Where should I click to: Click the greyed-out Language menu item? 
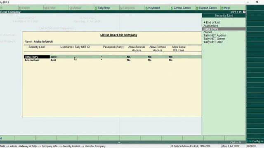pyautogui.click(x=127, y=8)
